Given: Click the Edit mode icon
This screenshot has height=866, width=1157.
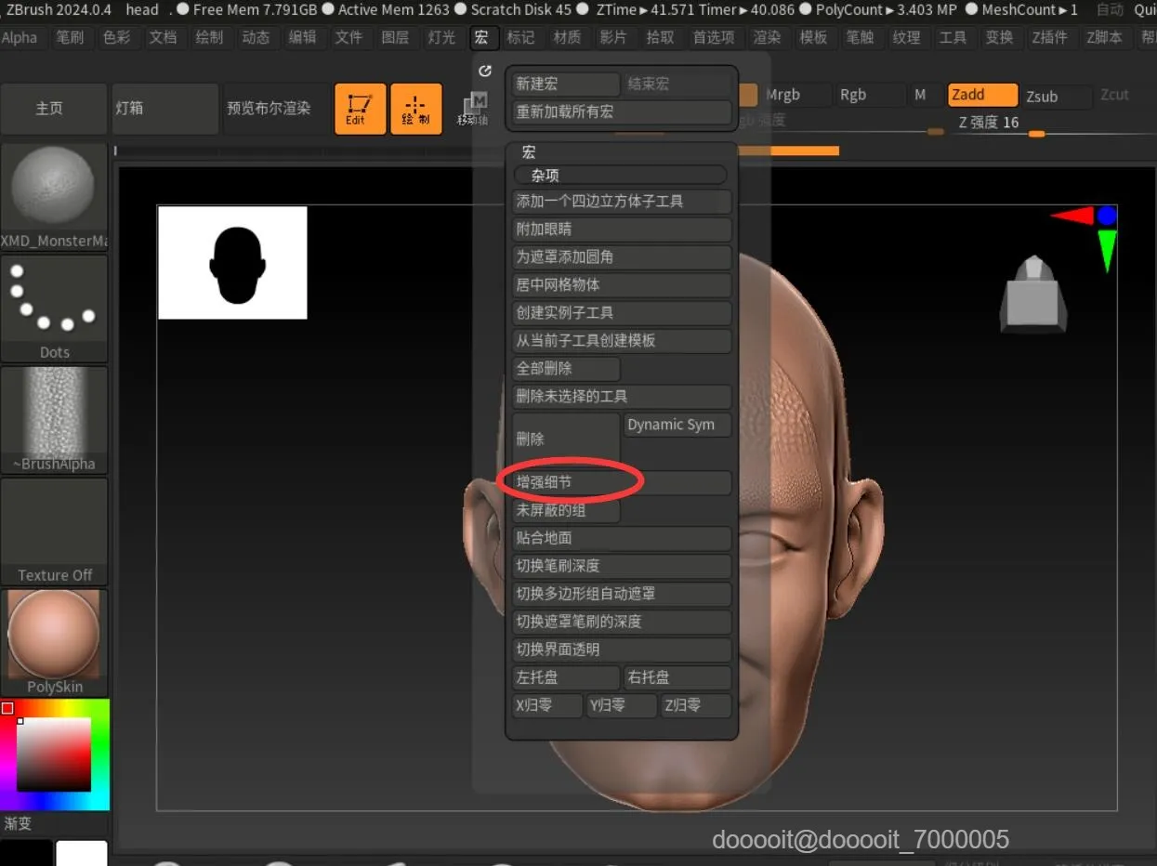Looking at the screenshot, I should [360, 109].
